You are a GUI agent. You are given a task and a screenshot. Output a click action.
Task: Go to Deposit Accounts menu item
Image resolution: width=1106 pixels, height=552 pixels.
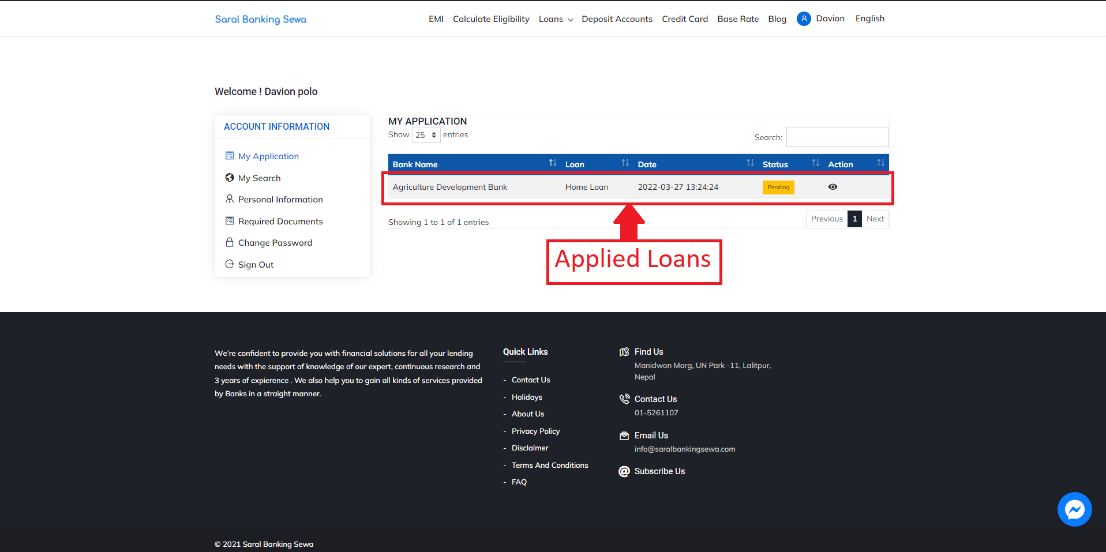click(617, 19)
